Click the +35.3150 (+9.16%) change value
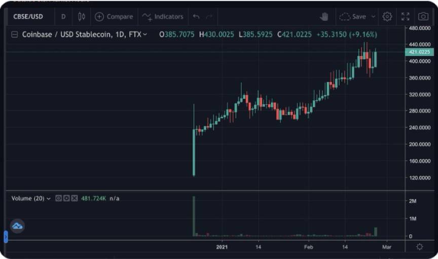 [x=347, y=34]
